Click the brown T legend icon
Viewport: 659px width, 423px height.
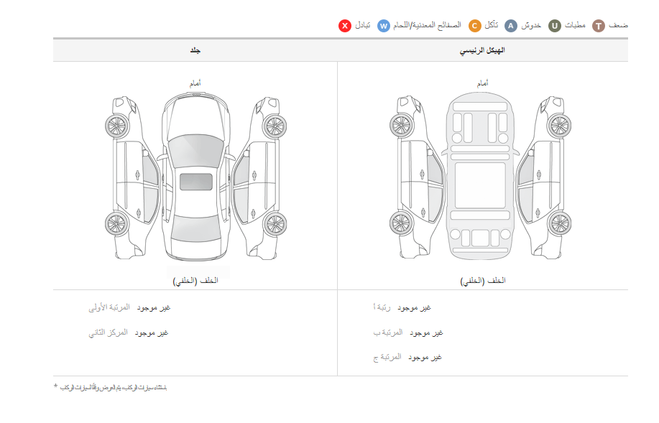pos(599,26)
